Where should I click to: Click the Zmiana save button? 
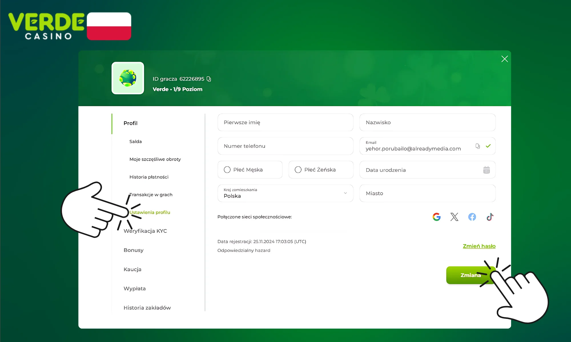[471, 275]
